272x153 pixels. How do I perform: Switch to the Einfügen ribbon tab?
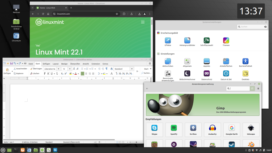click(x=46, y=64)
